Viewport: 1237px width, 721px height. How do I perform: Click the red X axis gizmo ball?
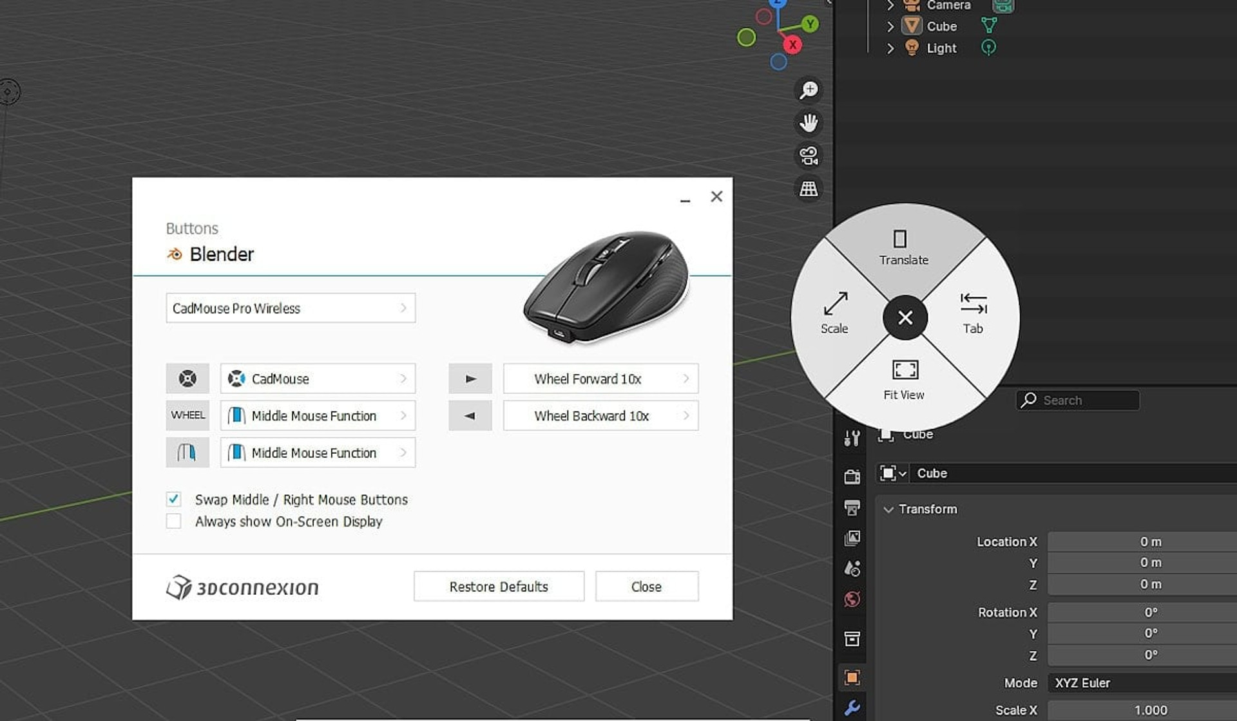(x=792, y=44)
